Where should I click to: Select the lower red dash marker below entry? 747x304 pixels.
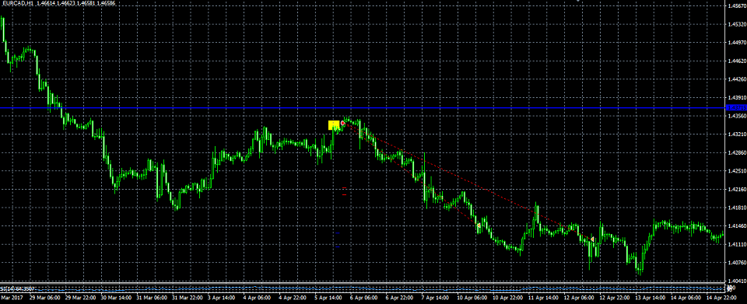click(x=345, y=194)
